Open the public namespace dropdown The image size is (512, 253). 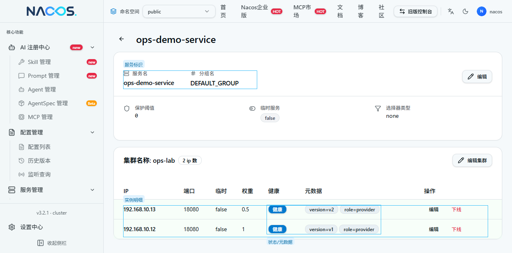179,12
